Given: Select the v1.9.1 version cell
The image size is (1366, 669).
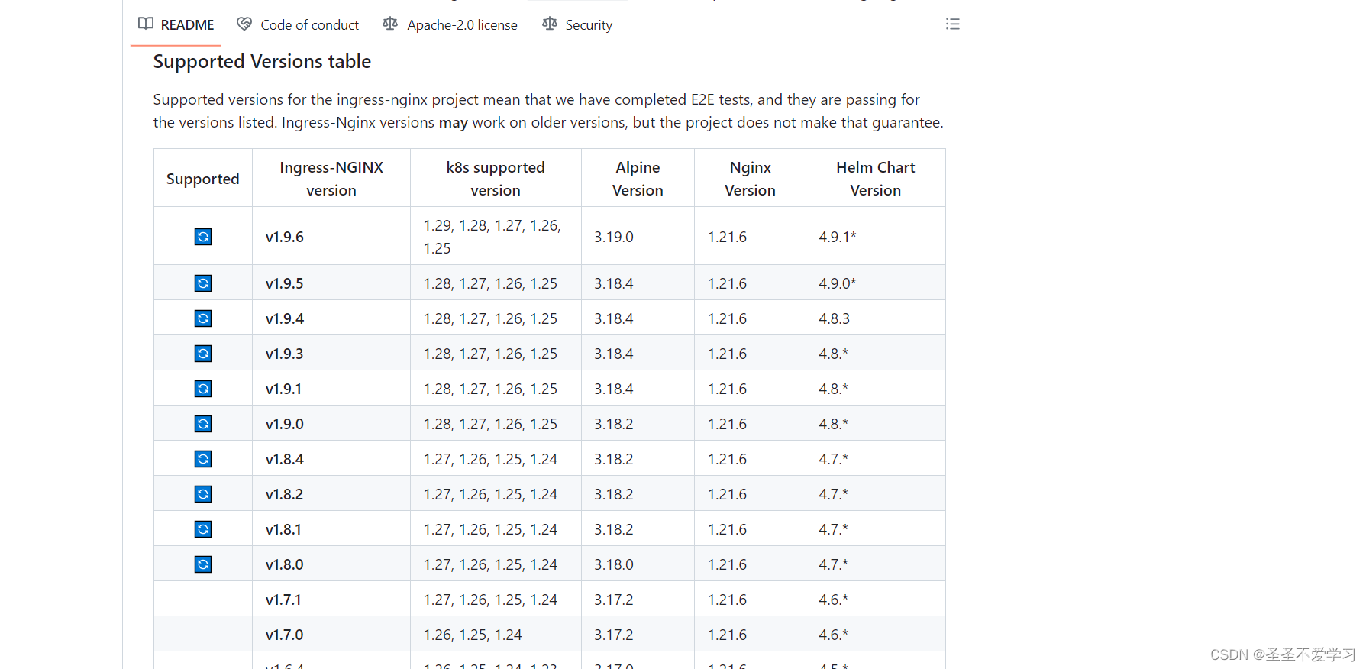Looking at the screenshot, I should pyautogui.click(x=331, y=389).
